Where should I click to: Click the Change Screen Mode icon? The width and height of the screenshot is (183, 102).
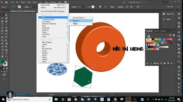pyautogui.click(x=4, y=75)
